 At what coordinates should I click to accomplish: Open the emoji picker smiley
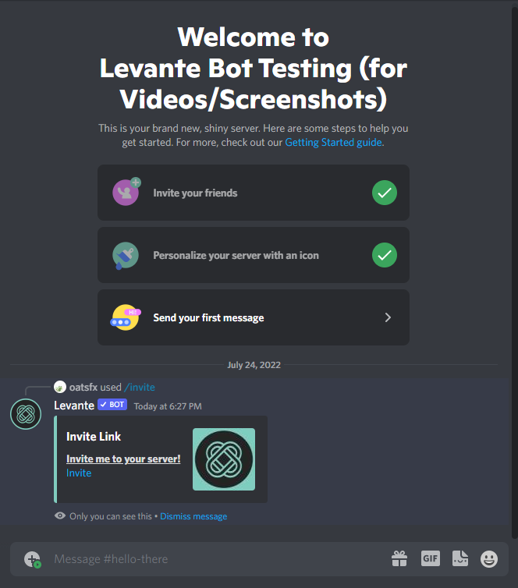click(489, 559)
